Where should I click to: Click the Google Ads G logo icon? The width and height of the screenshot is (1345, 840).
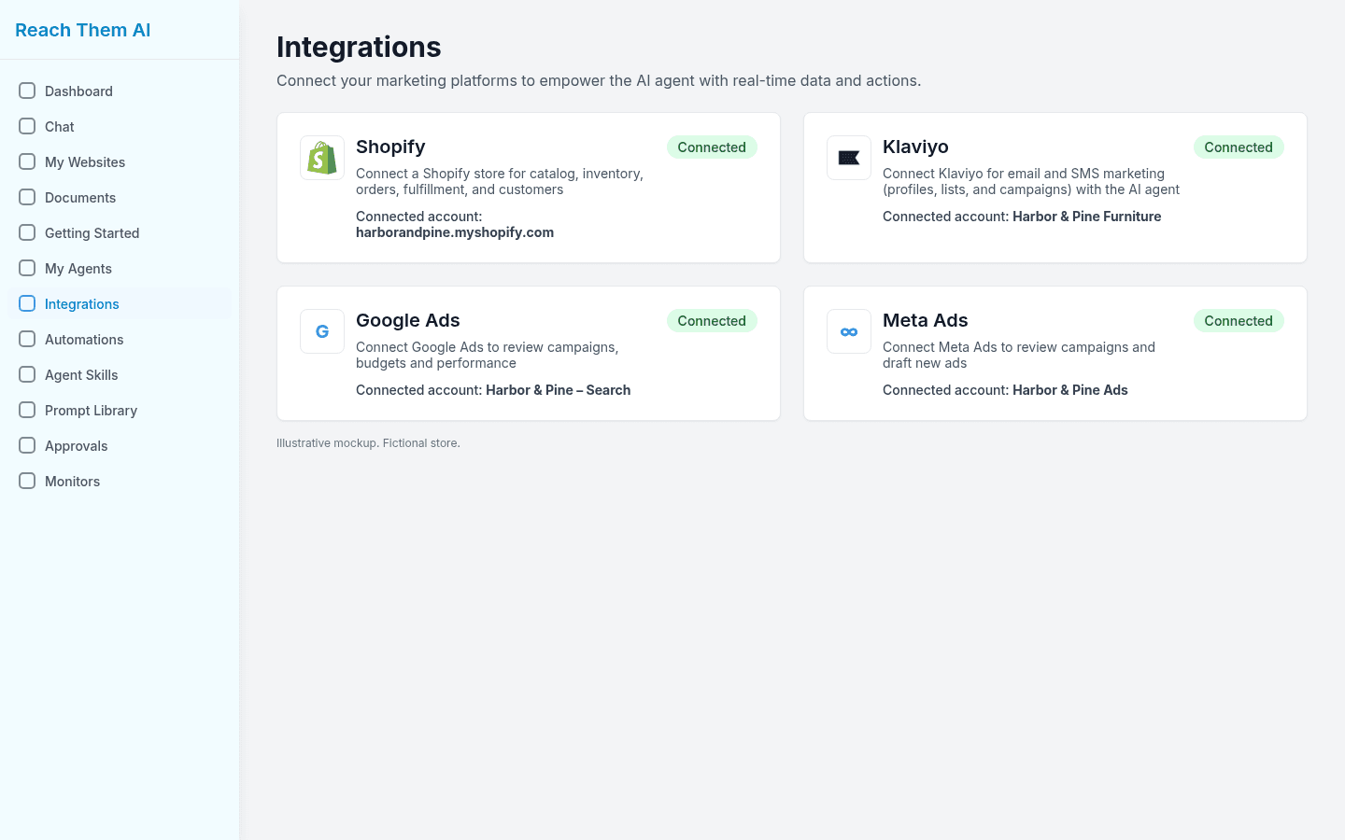322,331
